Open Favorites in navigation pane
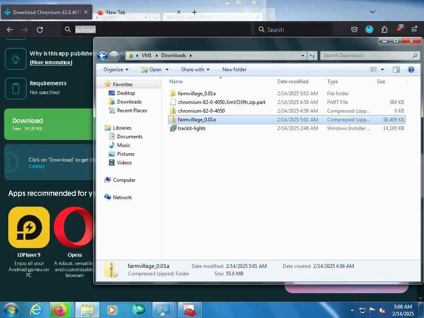 (x=123, y=84)
